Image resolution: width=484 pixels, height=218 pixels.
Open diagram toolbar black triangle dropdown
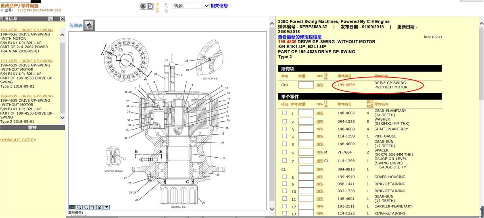pyautogui.click(x=106, y=207)
